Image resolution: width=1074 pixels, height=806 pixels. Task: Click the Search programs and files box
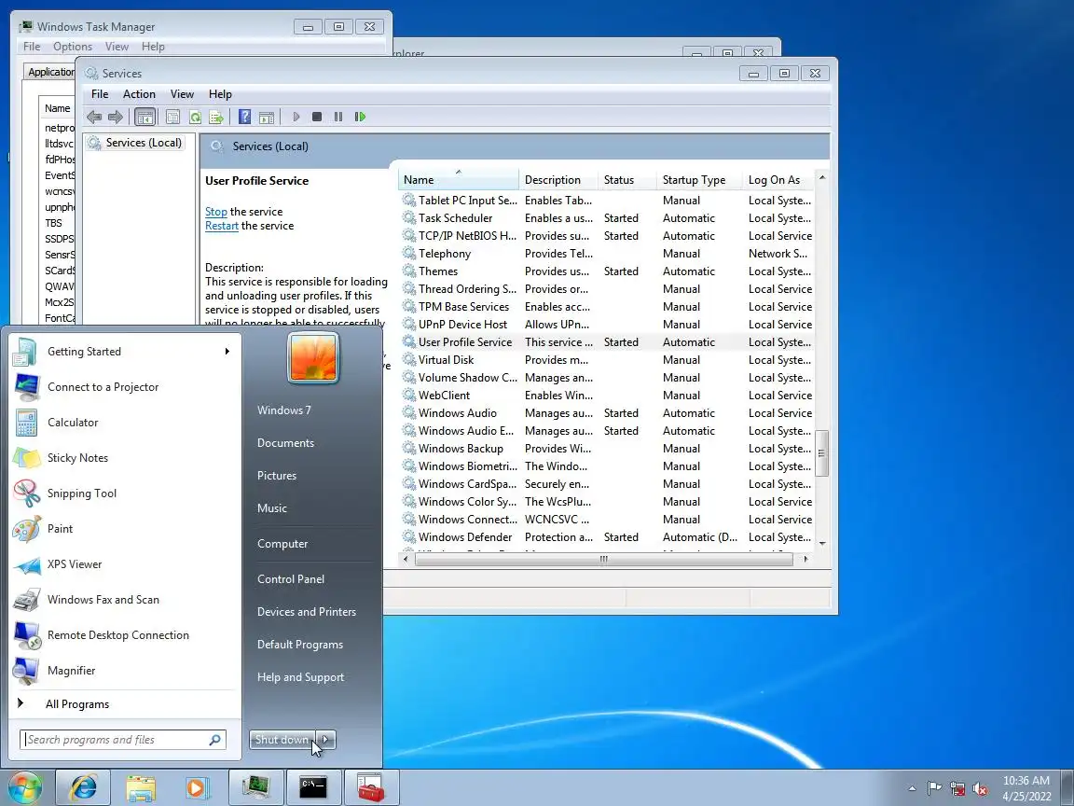pos(123,740)
